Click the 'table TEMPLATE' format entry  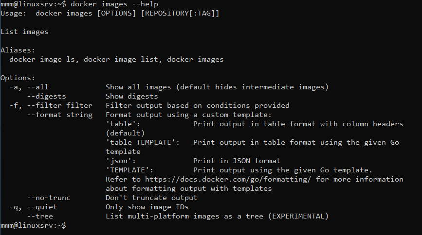[x=143, y=143]
